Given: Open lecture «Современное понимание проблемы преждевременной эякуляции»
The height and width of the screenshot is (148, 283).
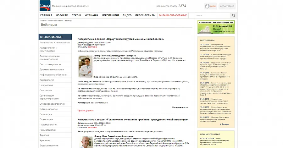Looking at the screenshot, I should point(133,119).
